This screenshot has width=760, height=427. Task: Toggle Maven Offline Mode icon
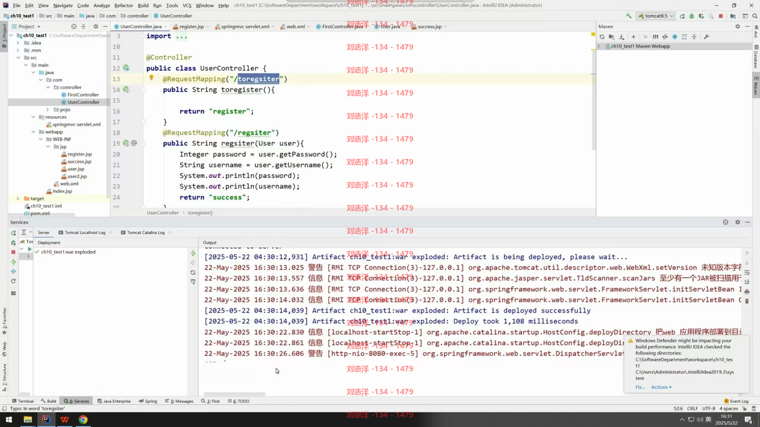coord(665,37)
